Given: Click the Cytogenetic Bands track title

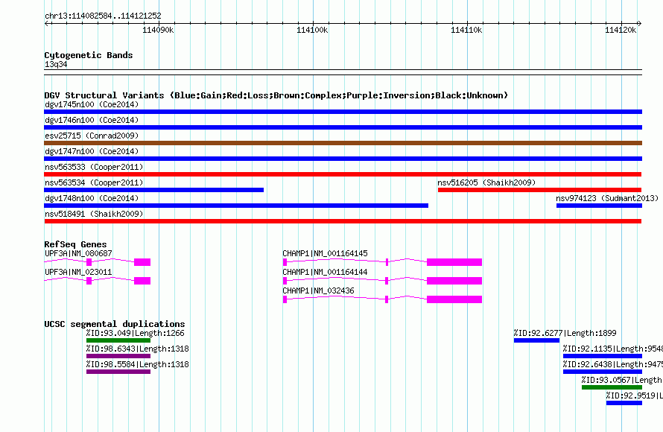Looking at the screenshot, I should 89,55.
